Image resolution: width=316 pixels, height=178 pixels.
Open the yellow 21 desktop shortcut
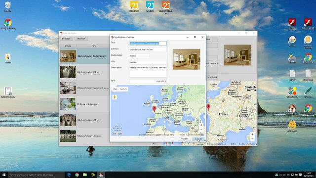click(x=134, y=6)
